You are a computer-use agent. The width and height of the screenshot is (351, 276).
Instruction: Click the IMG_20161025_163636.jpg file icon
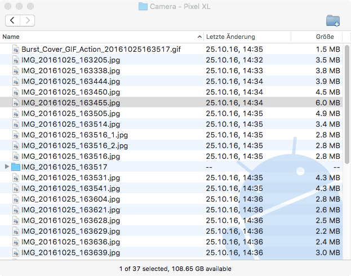(x=16, y=242)
